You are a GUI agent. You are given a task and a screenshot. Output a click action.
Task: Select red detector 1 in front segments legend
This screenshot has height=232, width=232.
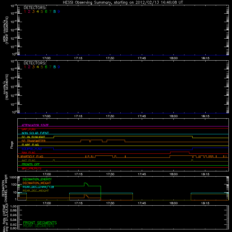[x=25, y=12]
